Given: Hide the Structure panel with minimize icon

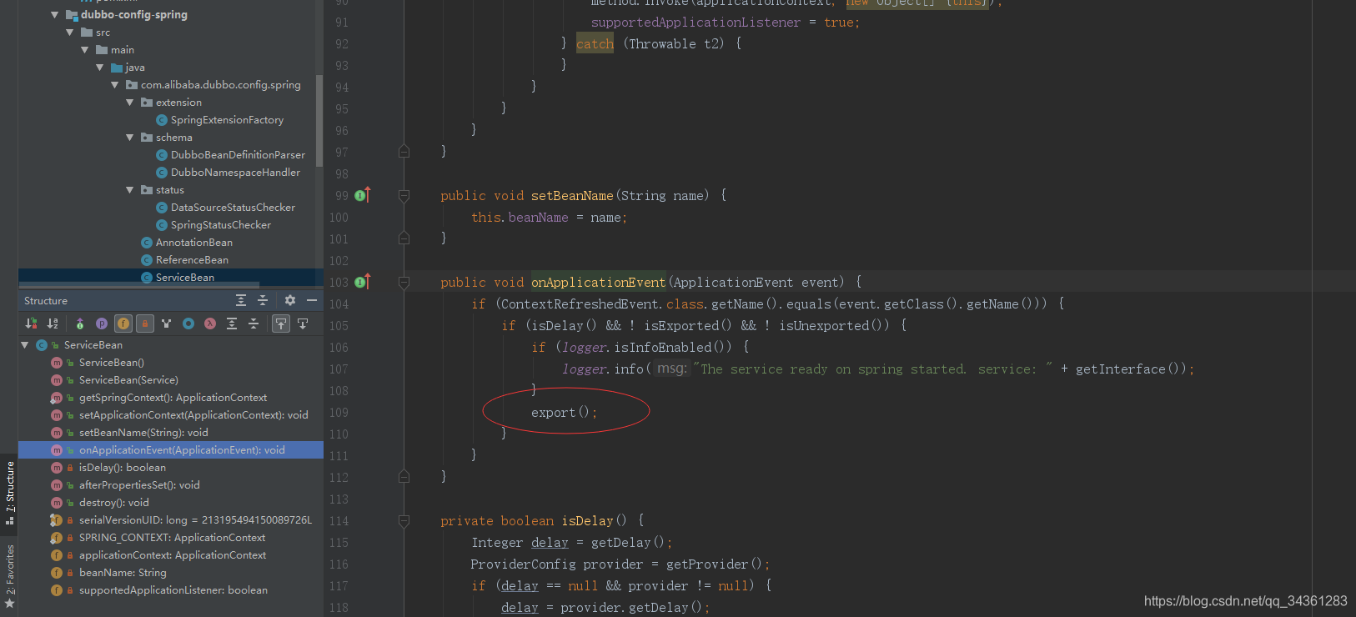Looking at the screenshot, I should coord(312,300).
